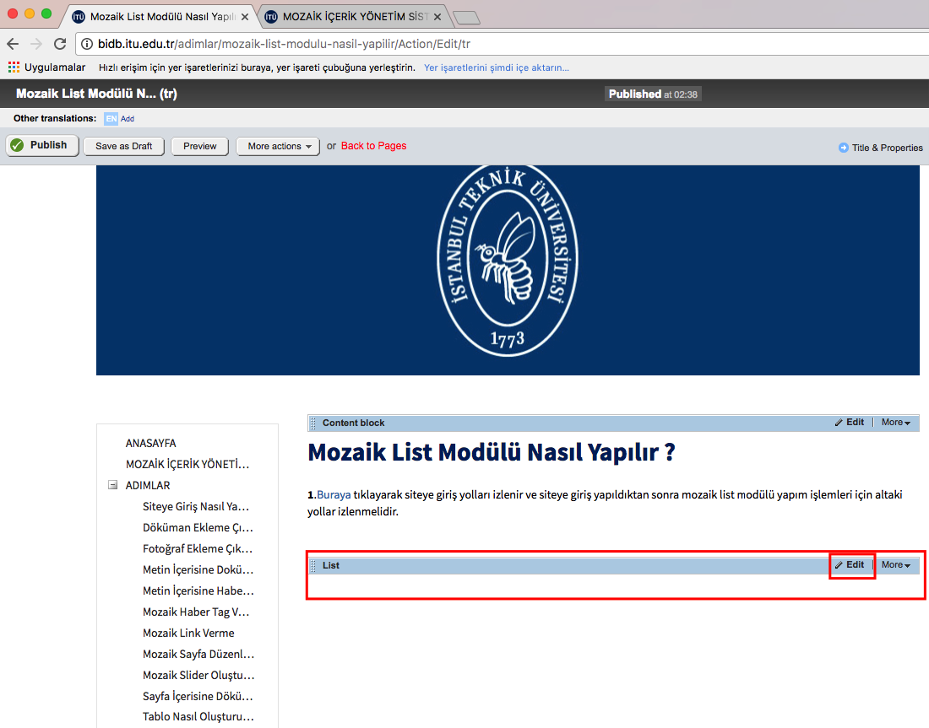The height and width of the screenshot is (728, 929).
Task: Reload the page with the refresh icon
Action: (60, 44)
